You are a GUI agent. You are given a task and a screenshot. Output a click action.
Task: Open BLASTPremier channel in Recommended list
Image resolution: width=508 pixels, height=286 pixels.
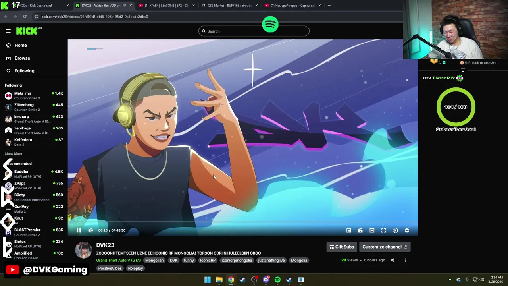click(x=34, y=232)
